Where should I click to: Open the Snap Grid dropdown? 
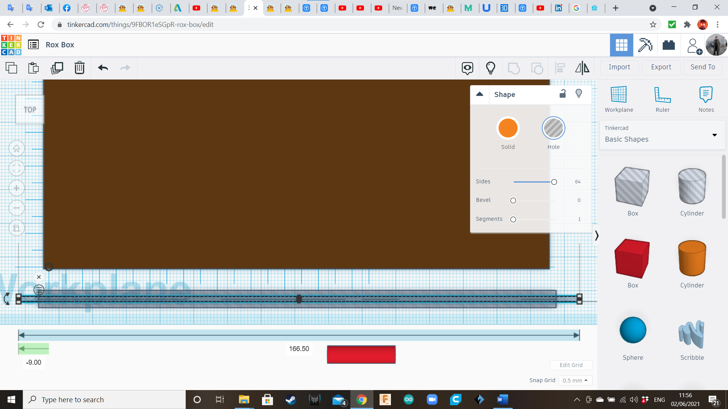pyautogui.click(x=575, y=380)
